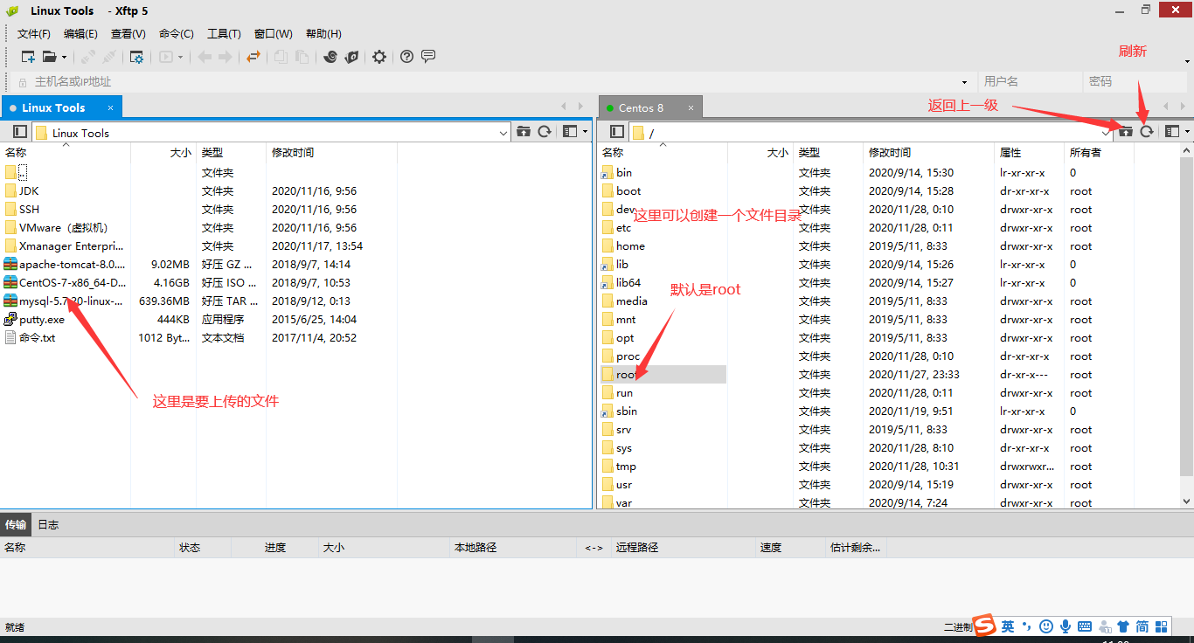Click the Sogou input method S logo
This screenshot has width=1194, height=643.
click(x=985, y=626)
